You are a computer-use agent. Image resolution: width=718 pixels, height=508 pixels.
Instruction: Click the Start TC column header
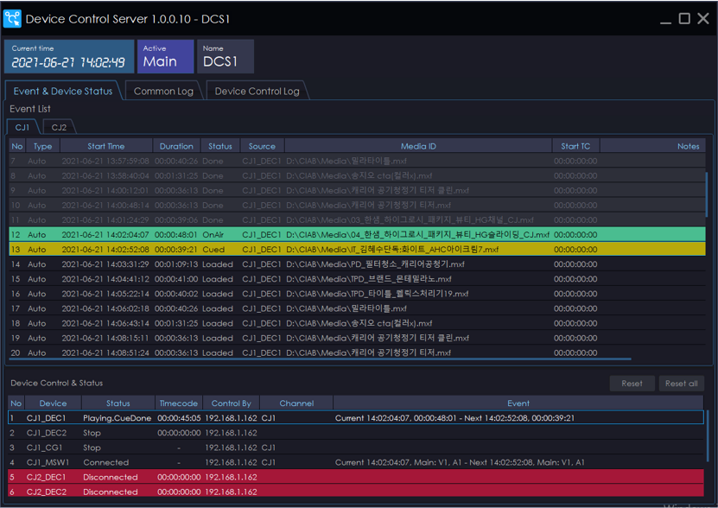(575, 146)
